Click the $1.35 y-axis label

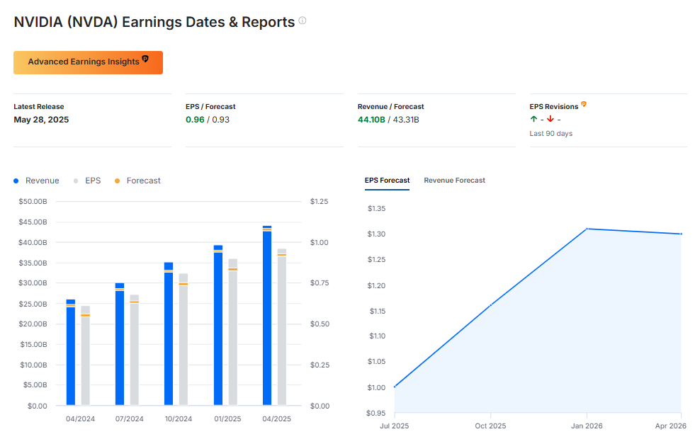[x=376, y=208]
